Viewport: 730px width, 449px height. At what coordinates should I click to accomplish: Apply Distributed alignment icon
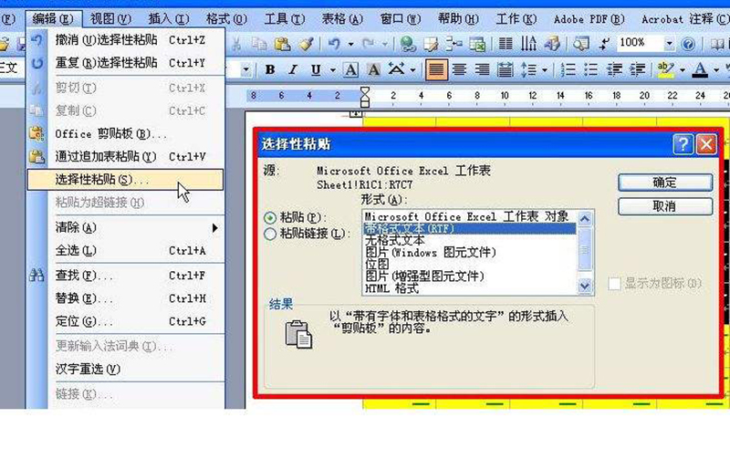(x=506, y=70)
